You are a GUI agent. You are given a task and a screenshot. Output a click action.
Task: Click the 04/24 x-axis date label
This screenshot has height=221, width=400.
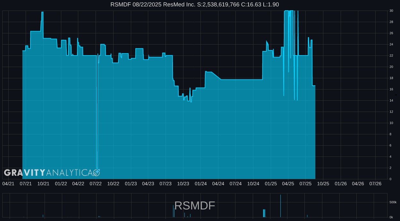click(x=218, y=183)
